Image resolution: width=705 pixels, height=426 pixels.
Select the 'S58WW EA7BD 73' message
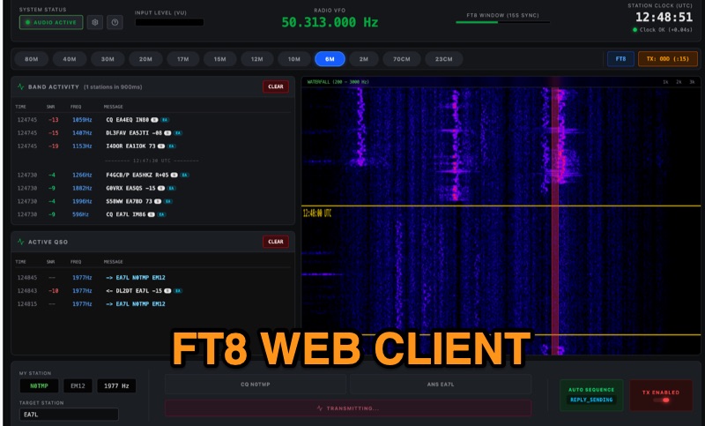pos(129,201)
